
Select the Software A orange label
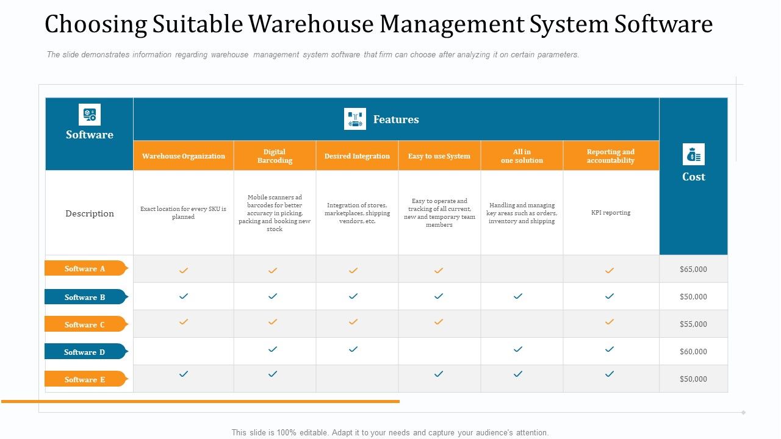tap(86, 268)
